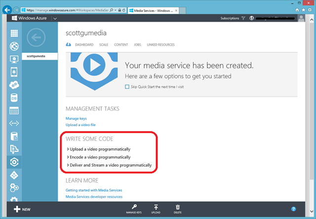The image size is (316, 219).
Task: Click the subscriptions filter funnel icon
Action: pyautogui.click(x=243, y=18)
